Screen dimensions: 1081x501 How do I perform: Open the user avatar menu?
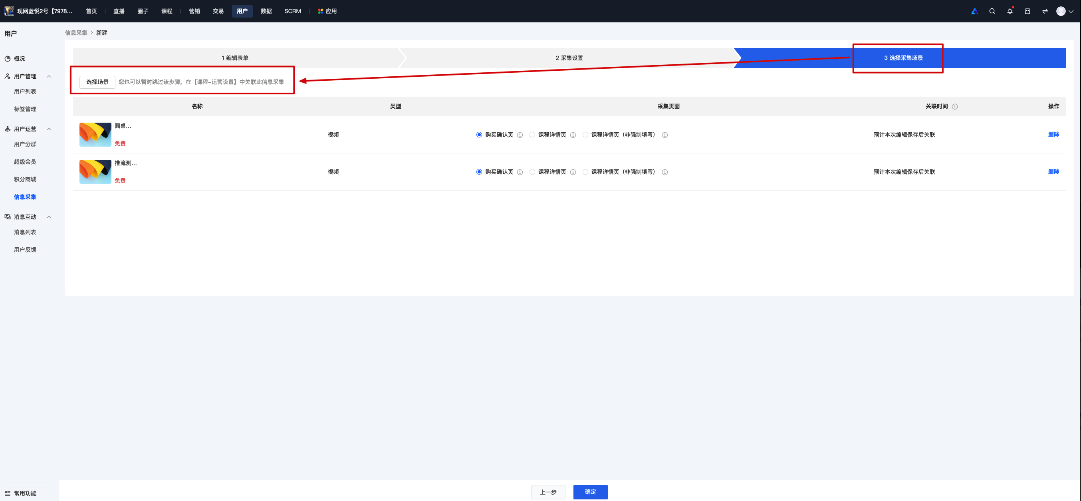(1065, 11)
